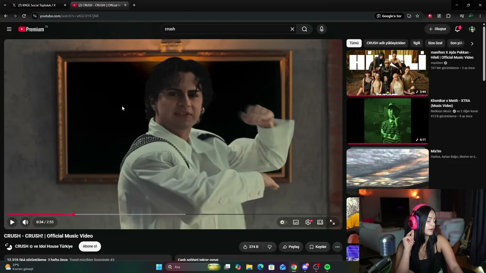Start voice search with the microphone
The width and height of the screenshot is (486, 273).
pyautogui.click(x=322, y=29)
